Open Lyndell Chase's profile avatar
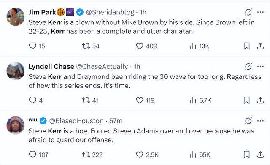270x165 pixels. [x=16, y=71]
